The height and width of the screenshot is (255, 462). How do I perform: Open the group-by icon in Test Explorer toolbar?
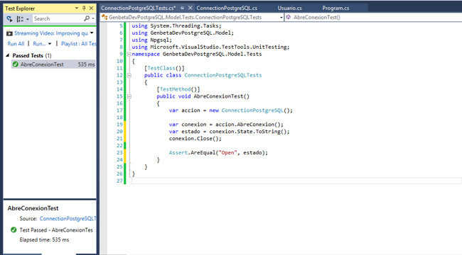coord(21,19)
